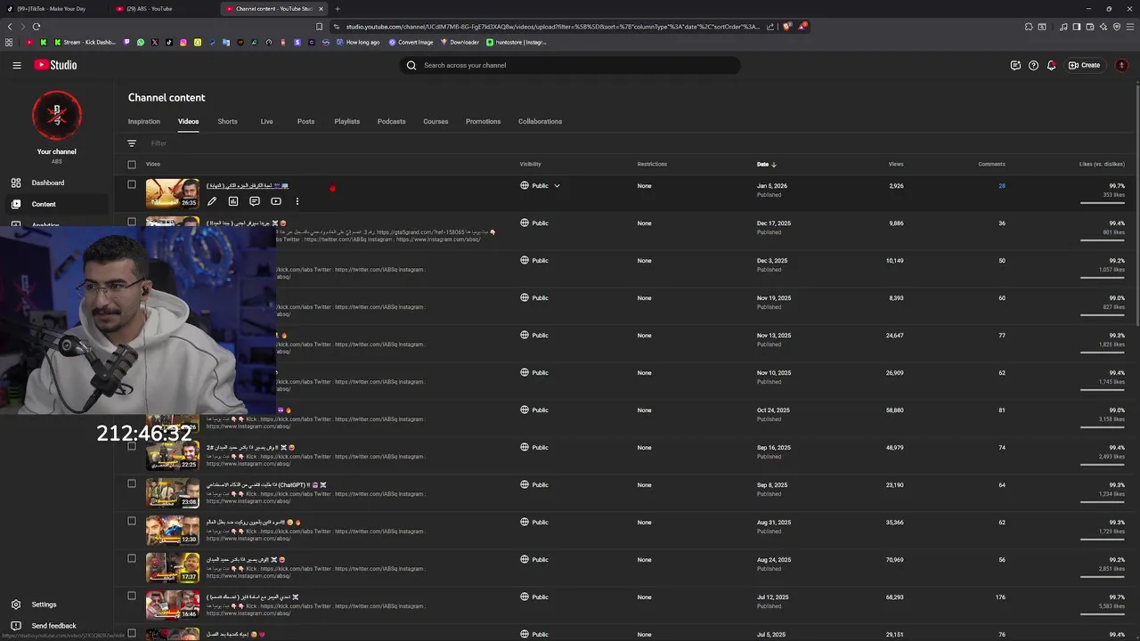Open thumbnail of the 23:08 ChatGPT video

tap(173, 492)
